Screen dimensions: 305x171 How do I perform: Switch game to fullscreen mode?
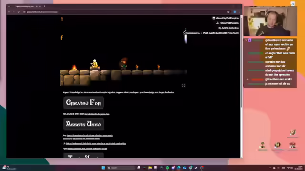[183, 85]
